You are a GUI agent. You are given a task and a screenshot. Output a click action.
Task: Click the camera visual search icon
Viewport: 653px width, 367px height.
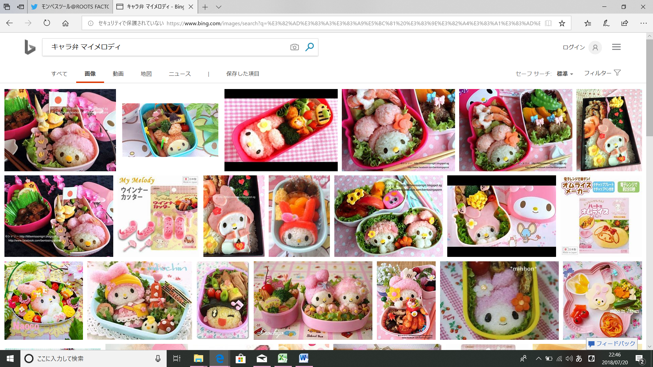coord(295,47)
